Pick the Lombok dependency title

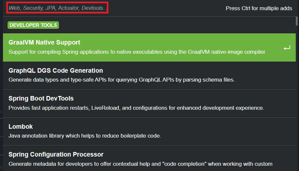point(21,127)
